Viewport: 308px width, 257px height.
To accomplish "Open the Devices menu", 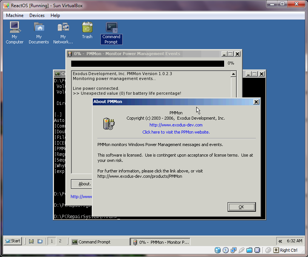I will point(37,15).
